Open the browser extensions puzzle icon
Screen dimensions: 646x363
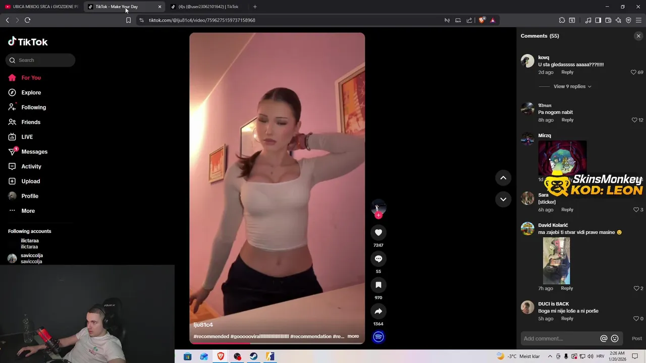(562, 20)
